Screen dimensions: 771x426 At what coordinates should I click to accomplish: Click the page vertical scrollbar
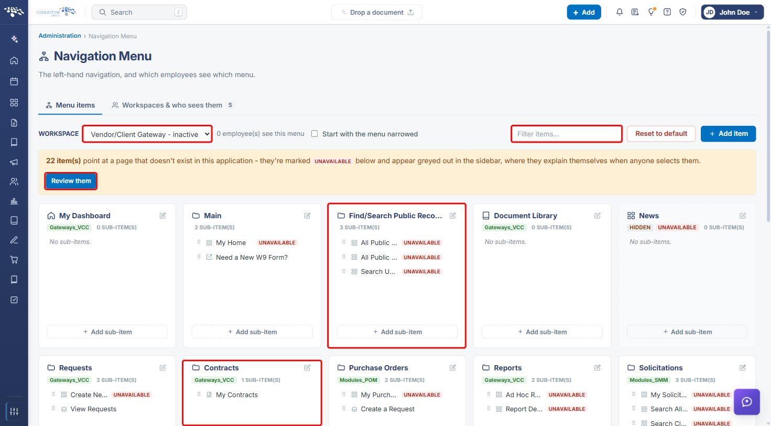click(768, 126)
